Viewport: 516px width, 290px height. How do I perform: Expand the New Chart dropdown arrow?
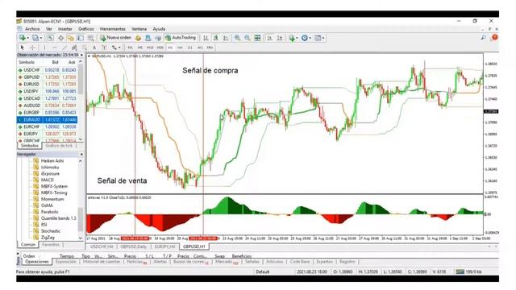pyautogui.click(x=27, y=38)
